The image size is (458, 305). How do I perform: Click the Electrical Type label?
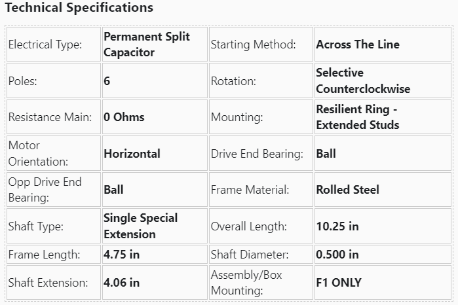coord(45,45)
